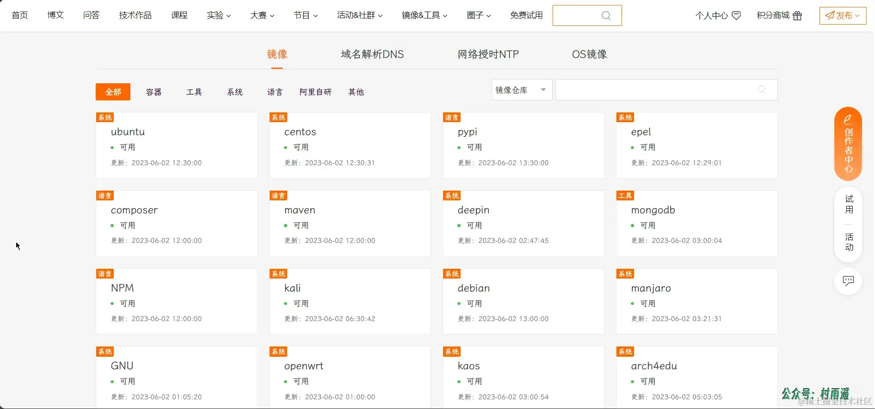Screen dimensions: 875x409
Task: Open the kaos mirror card
Action: pyautogui.click(x=523, y=378)
